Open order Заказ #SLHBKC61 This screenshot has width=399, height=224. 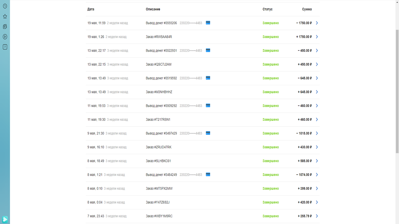(x=158, y=161)
